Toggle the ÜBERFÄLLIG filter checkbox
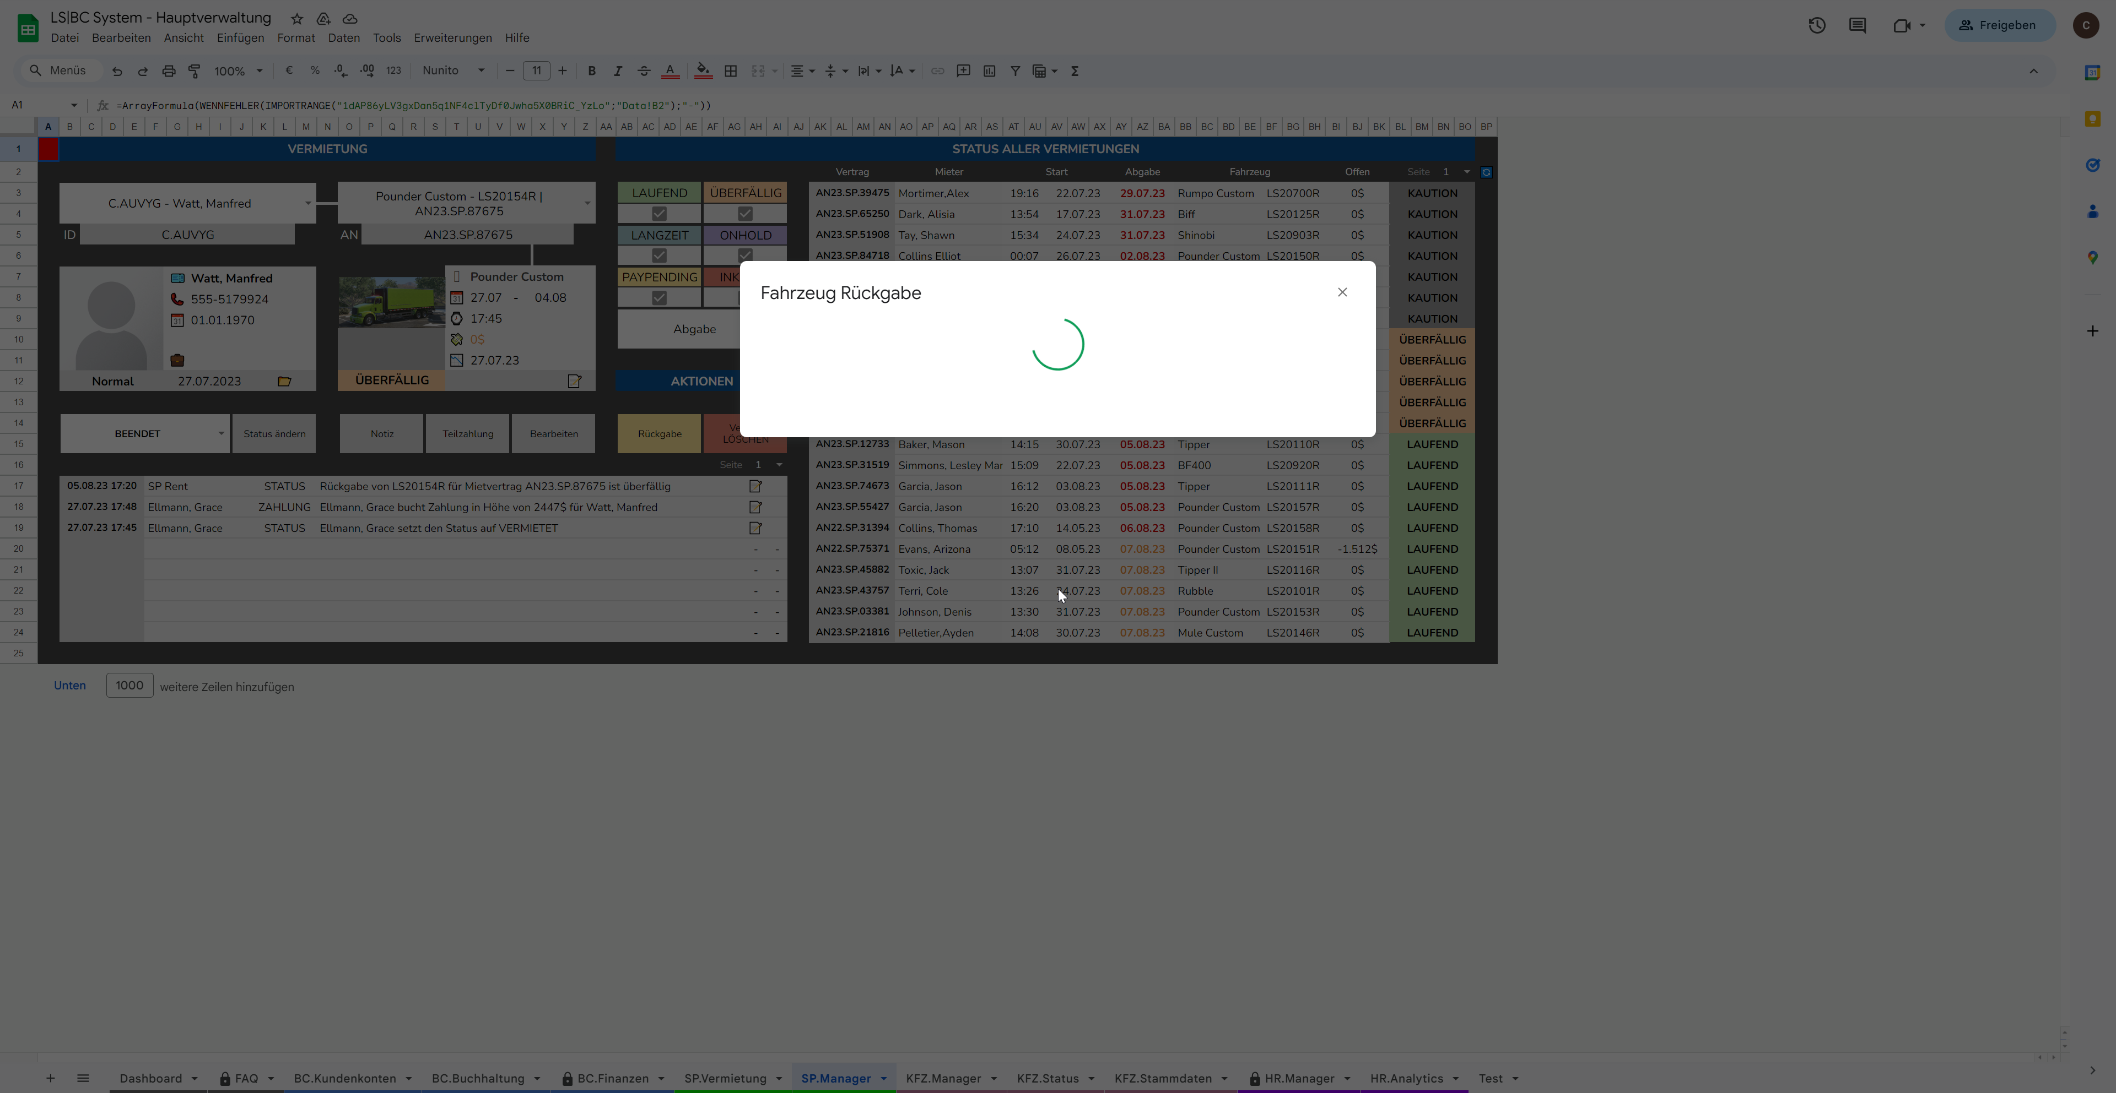2116x1093 pixels. [745, 214]
